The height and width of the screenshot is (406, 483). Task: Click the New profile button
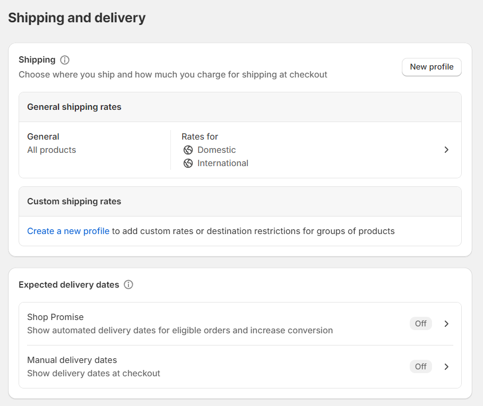pos(432,67)
